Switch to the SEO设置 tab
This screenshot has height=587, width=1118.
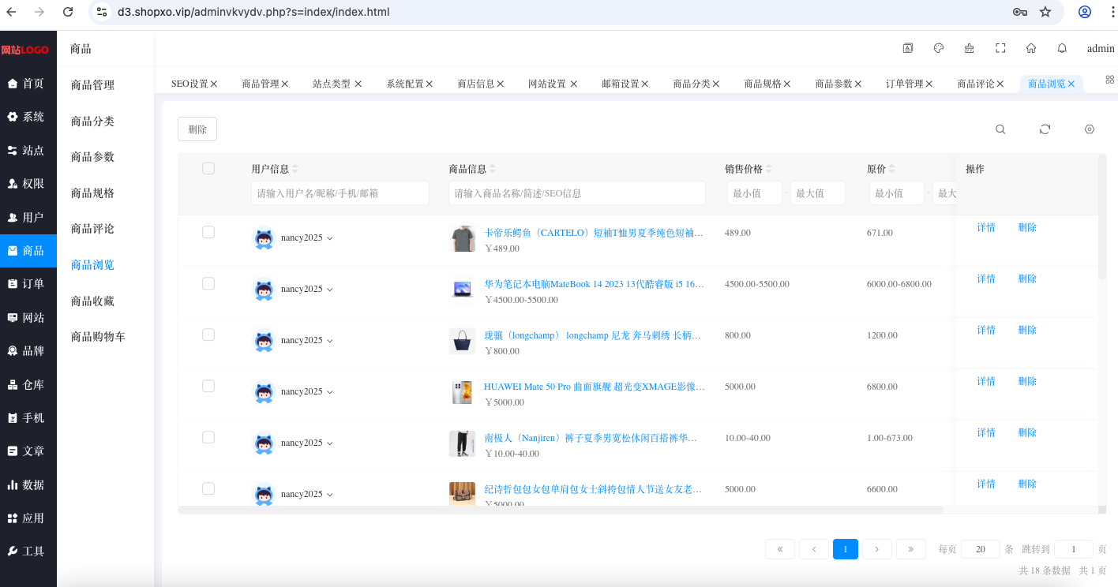(x=189, y=84)
